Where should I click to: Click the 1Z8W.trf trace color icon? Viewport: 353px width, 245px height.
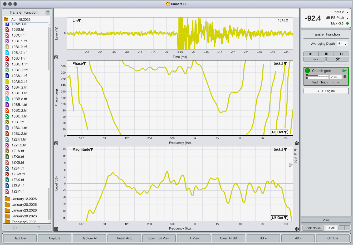tap(7, 174)
